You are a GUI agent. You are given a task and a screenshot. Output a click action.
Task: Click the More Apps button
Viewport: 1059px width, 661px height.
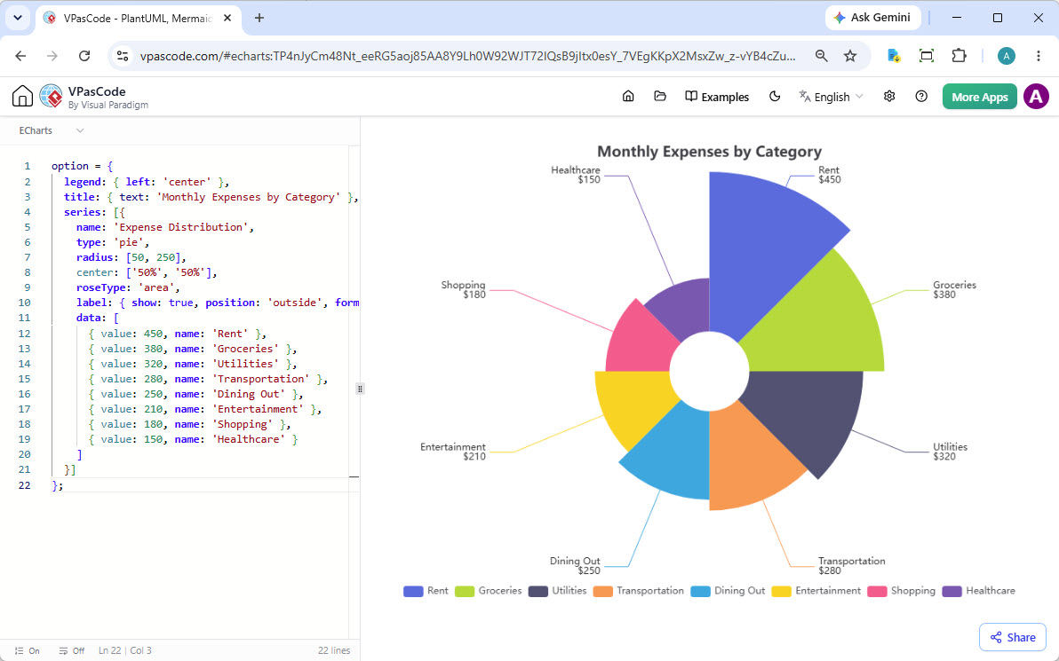(979, 97)
